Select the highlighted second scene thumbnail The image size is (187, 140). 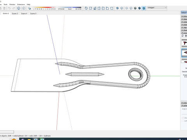click(184, 53)
